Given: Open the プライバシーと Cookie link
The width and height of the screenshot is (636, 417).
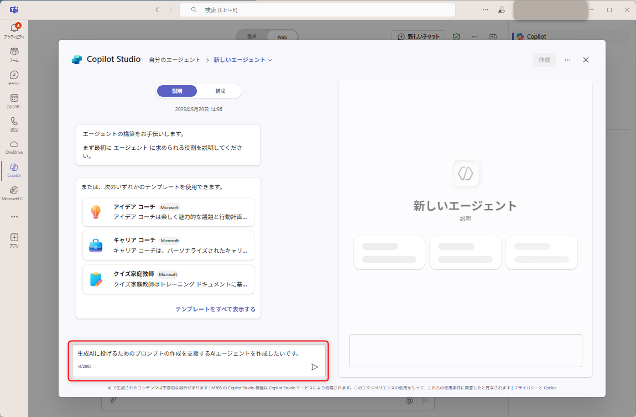Looking at the screenshot, I should point(535,388).
